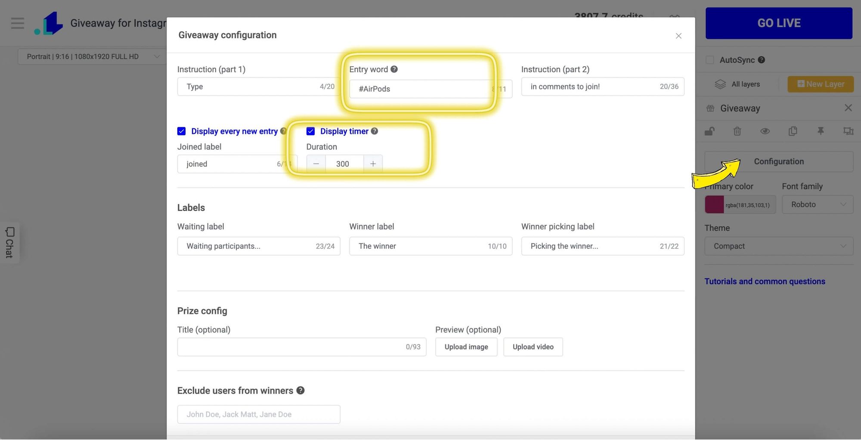Edit the Winner label field
This screenshot has width=861, height=440.
coord(430,246)
